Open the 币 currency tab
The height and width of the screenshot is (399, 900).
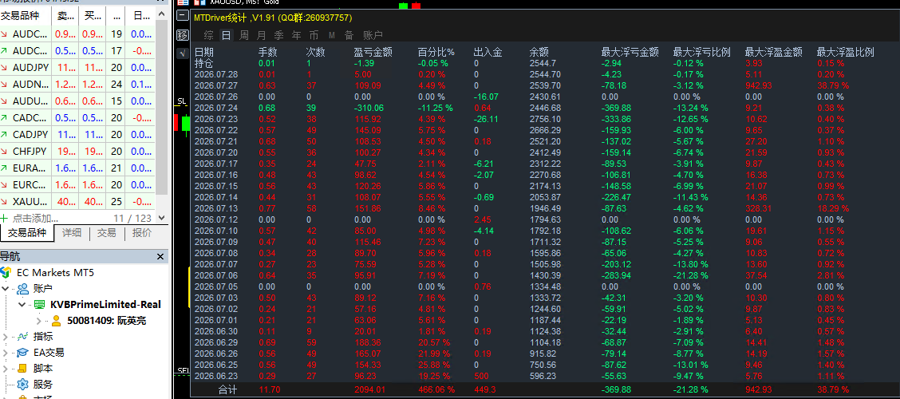[x=314, y=35]
